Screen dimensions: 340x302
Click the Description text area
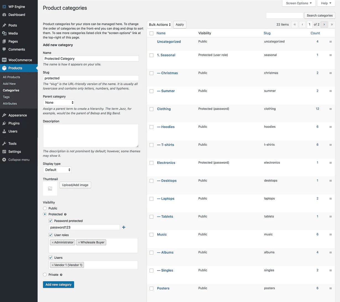point(91,136)
